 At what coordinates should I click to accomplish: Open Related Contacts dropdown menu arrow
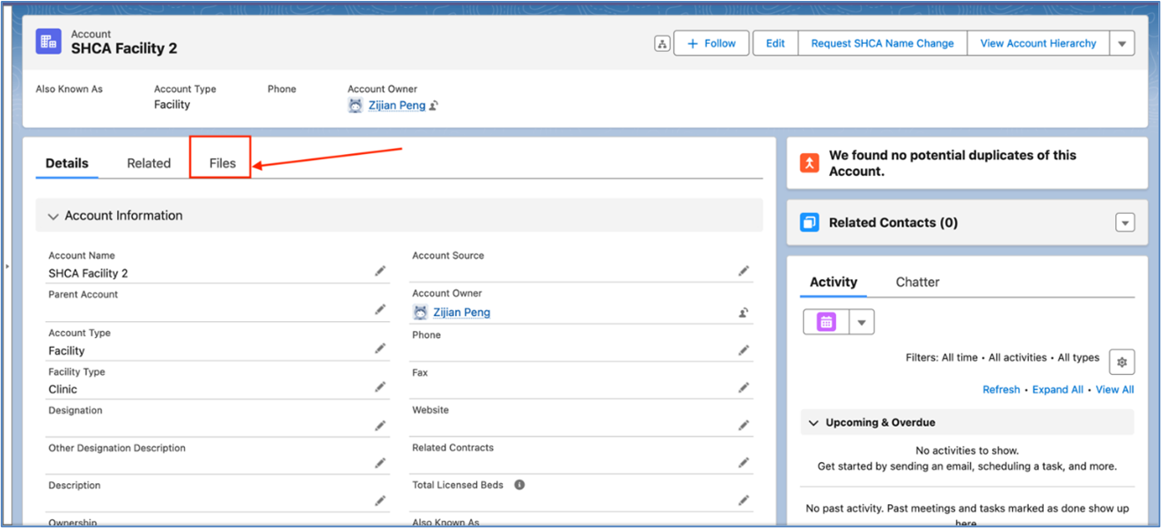[1125, 223]
